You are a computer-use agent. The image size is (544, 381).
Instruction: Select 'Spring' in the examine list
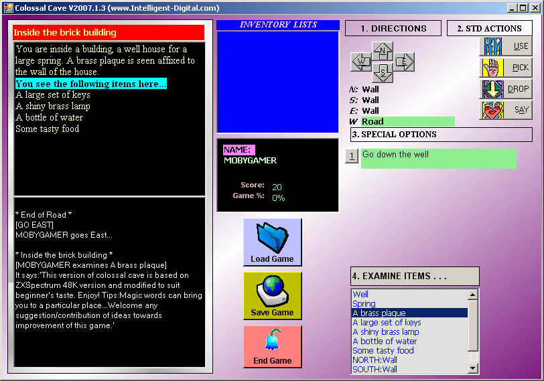(x=364, y=303)
